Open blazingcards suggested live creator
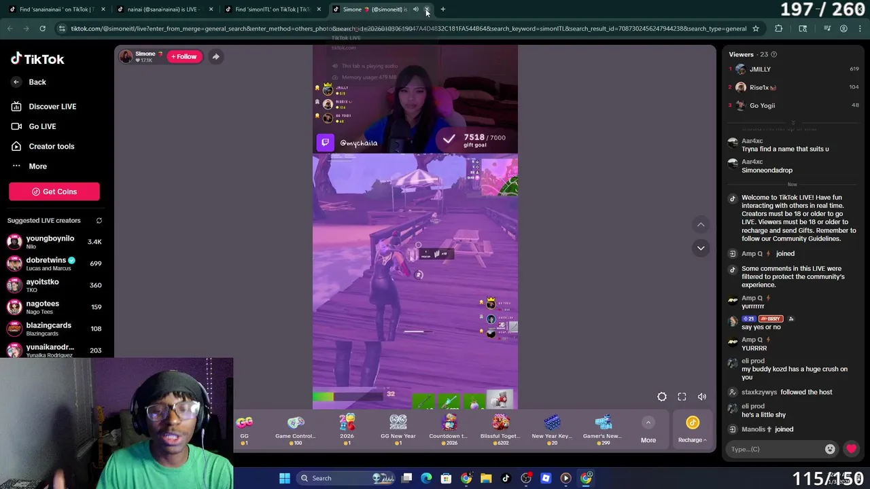The width and height of the screenshot is (870, 489). pos(54,329)
